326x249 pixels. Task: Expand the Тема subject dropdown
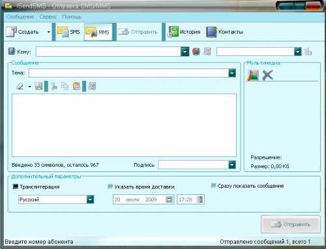tap(232, 73)
